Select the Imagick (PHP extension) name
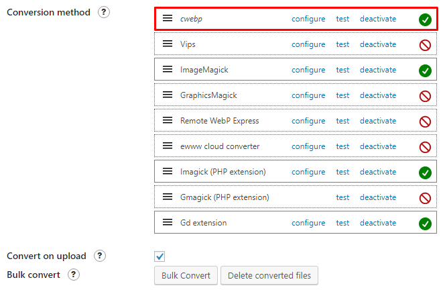The image size is (445, 294). coord(223,172)
